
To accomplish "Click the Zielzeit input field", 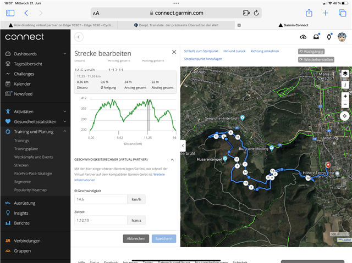I will [x=100, y=220].
